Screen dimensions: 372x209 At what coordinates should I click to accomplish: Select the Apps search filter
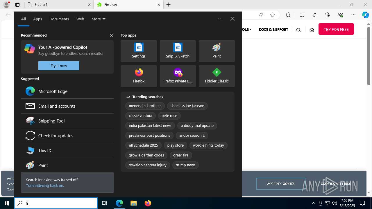tap(37, 19)
